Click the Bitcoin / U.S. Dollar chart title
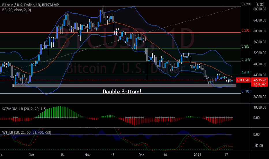 click(x=30, y=5)
